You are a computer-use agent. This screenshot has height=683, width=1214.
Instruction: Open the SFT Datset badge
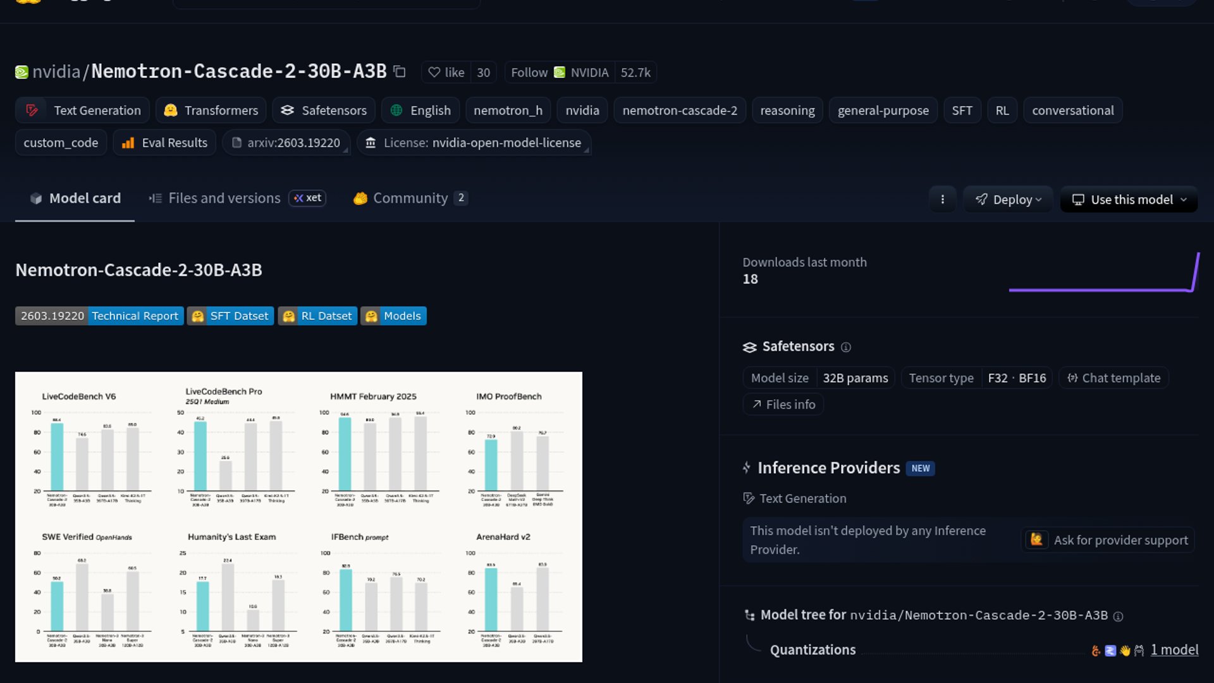(230, 316)
